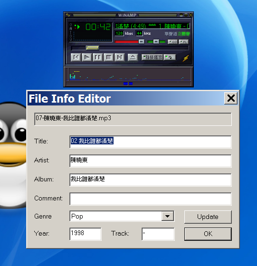The height and width of the screenshot is (266, 257).
Task: Click the empty Comment field
Action: click(151, 199)
